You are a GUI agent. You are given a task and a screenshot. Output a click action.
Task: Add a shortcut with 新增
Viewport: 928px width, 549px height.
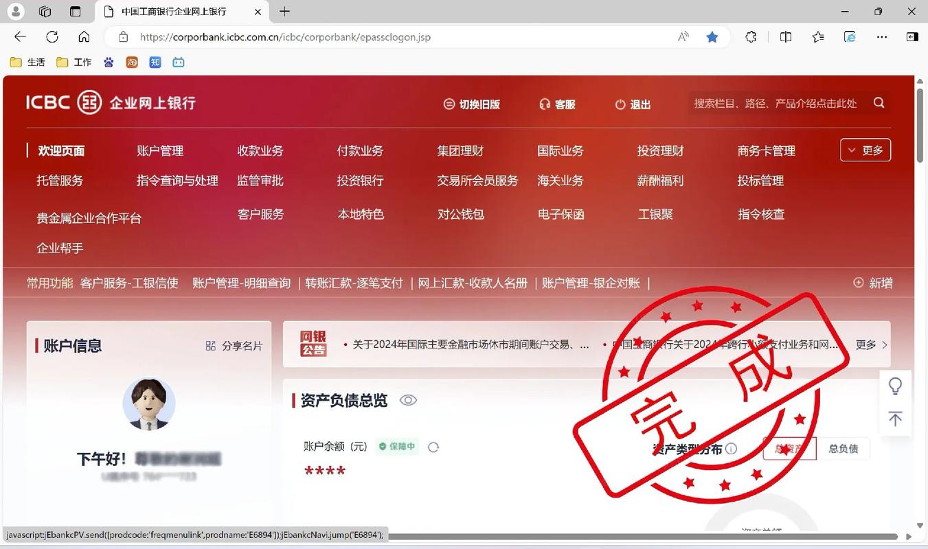pos(872,283)
